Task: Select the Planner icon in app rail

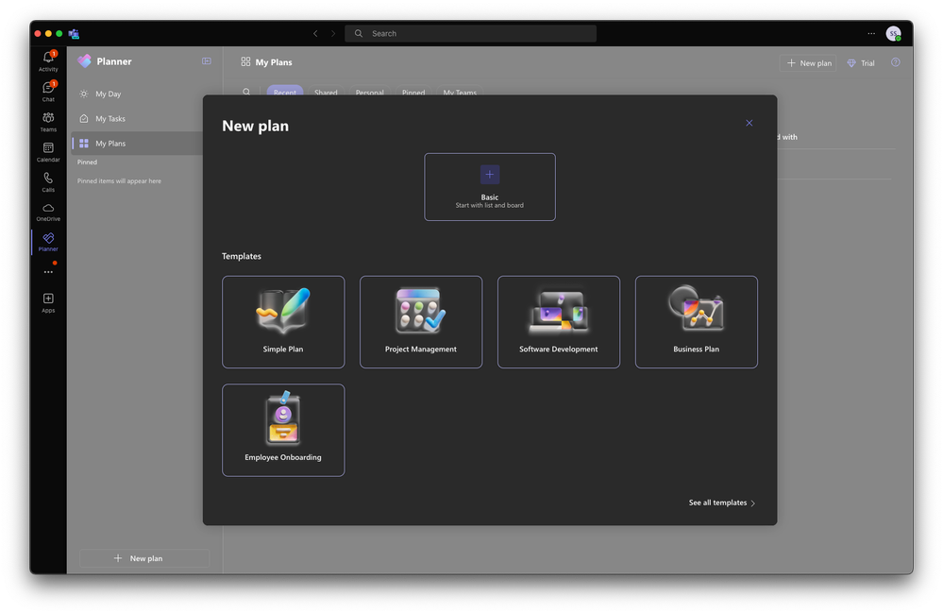Action: point(48,242)
